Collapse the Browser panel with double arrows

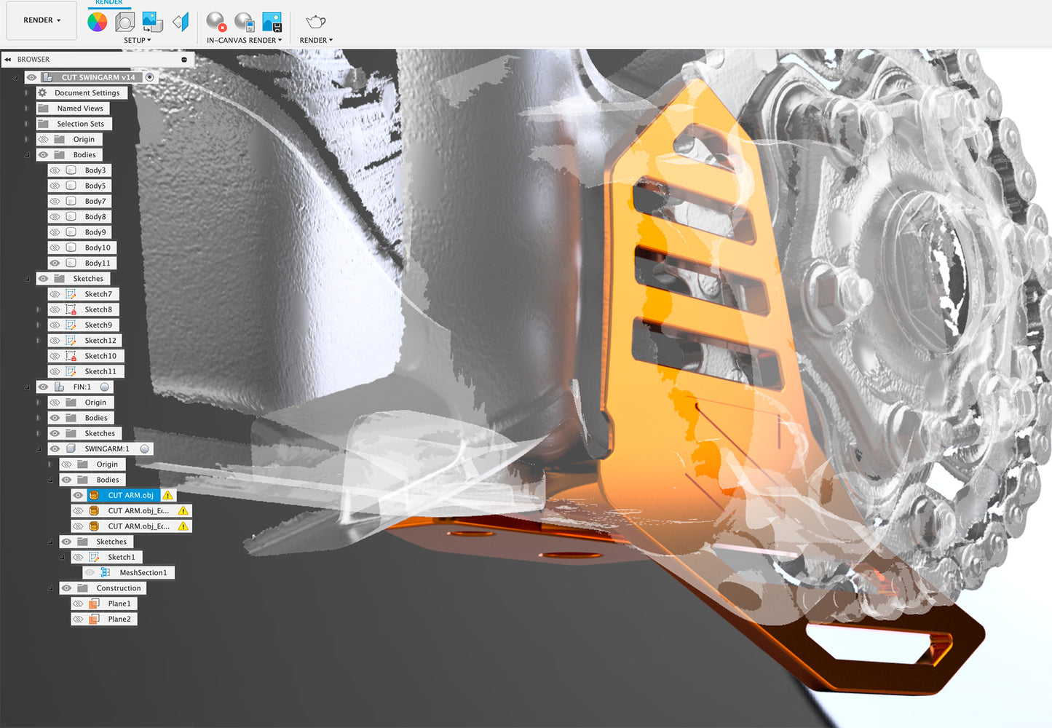(8, 60)
